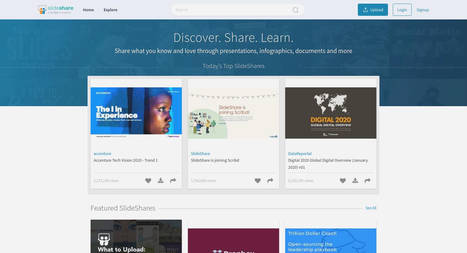Open the SlideShare author link

[200, 153]
